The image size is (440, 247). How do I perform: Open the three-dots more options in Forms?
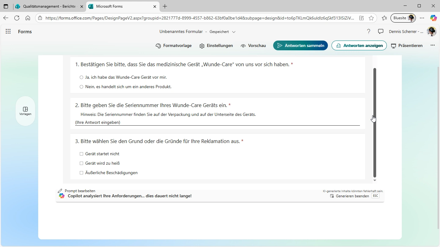click(x=432, y=45)
